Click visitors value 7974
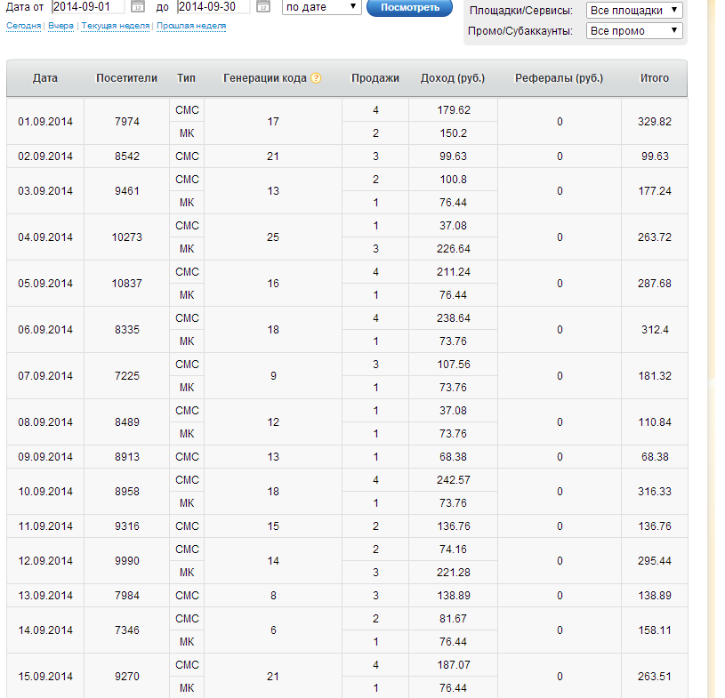The image size is (725, 698). tap(127, 122)
